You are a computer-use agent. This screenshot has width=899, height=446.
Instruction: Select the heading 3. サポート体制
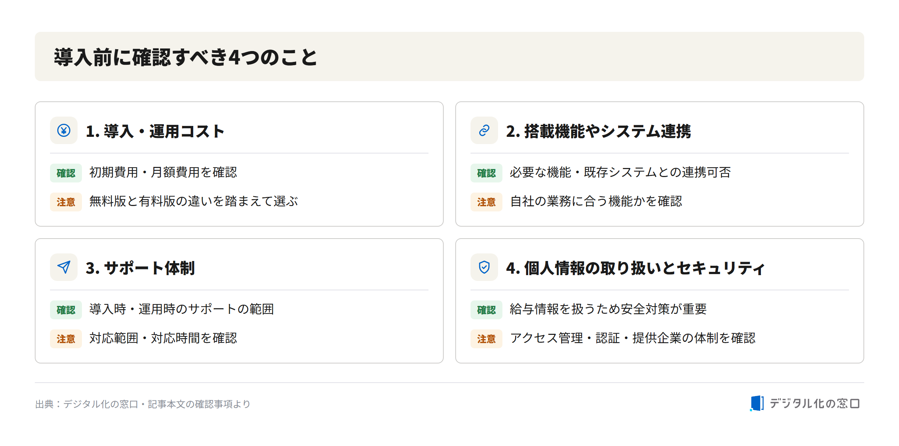click(140, 268)
